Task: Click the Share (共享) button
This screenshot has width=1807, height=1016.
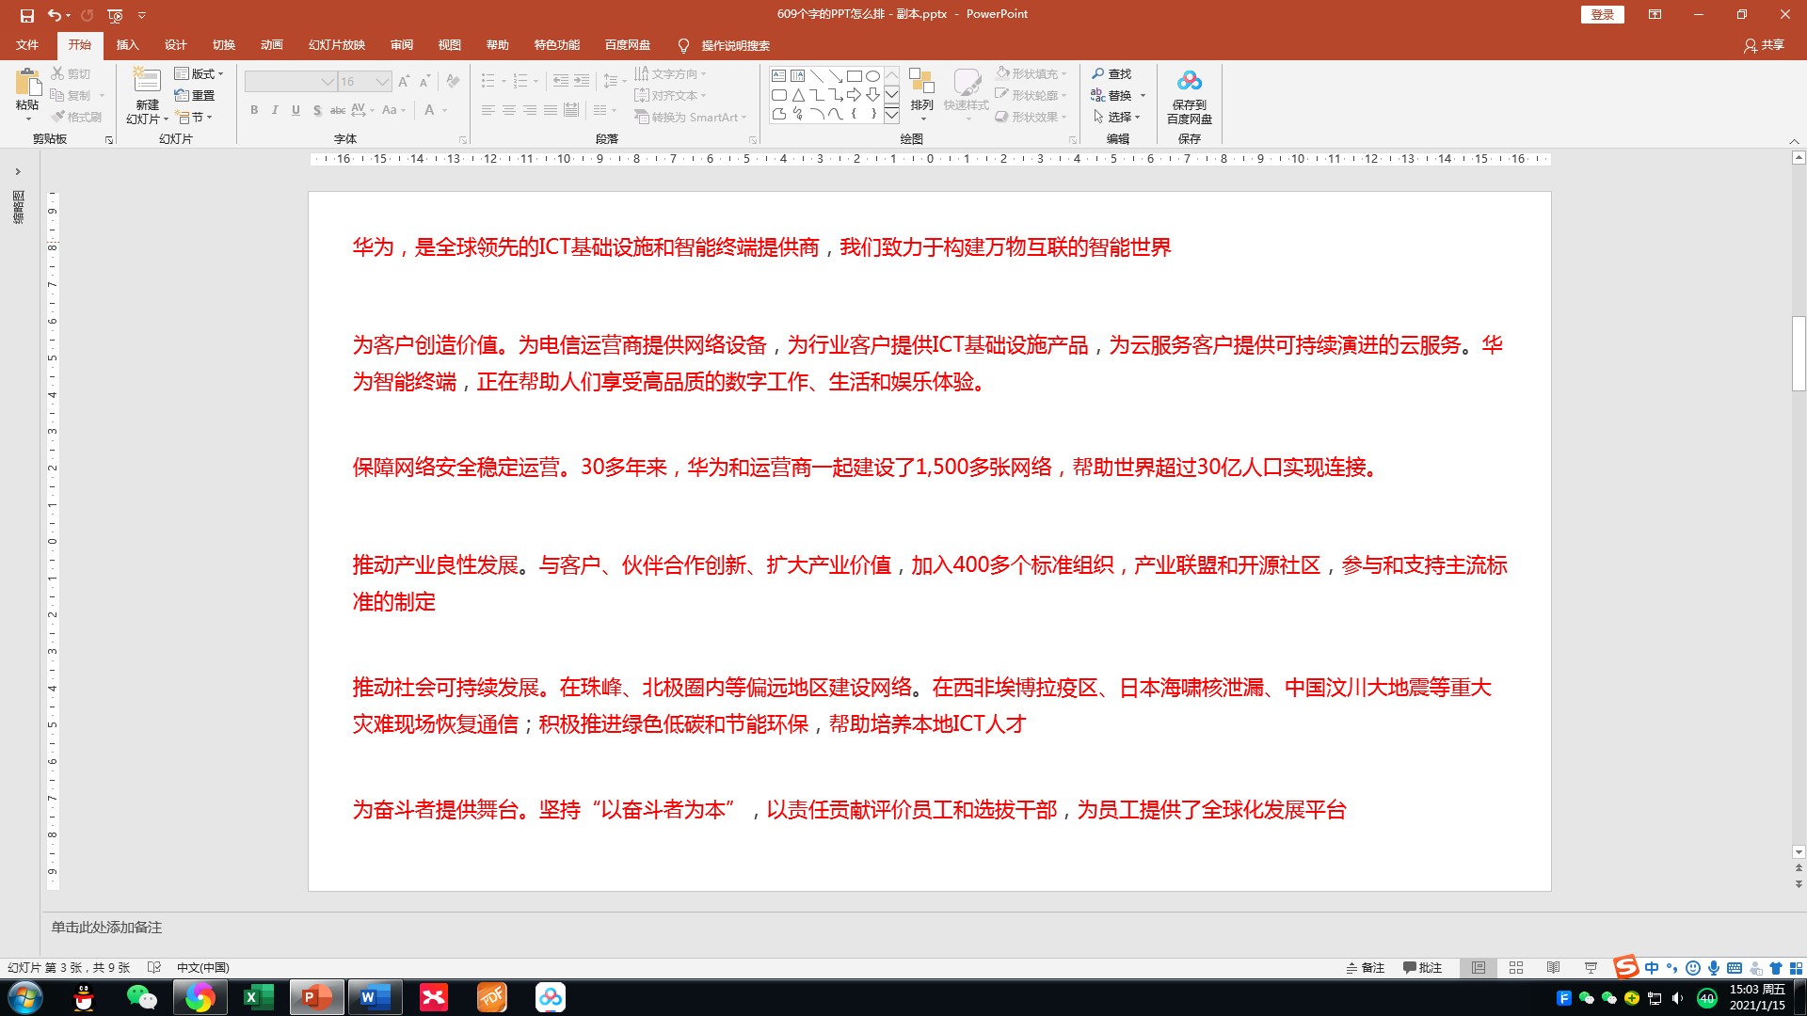Action: 1765,45
